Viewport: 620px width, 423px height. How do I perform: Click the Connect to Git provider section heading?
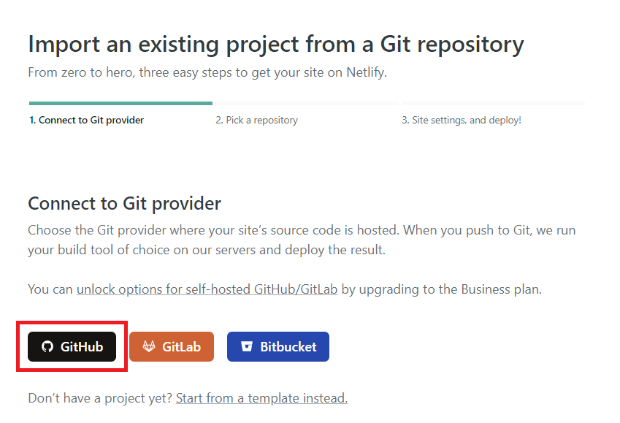pyautogui.click(x=125, y=204)
